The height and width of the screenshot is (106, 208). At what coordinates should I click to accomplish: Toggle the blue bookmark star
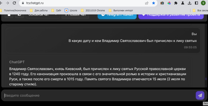[x=153, y=3]
